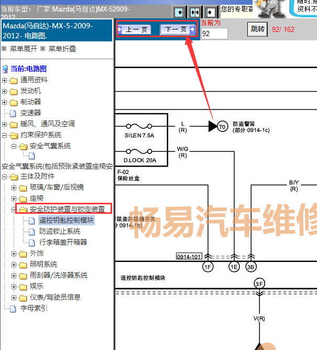This screenshot has height=350, width=317.
Task: Expand the 娱乐 tree node
Action: [14, 287]
